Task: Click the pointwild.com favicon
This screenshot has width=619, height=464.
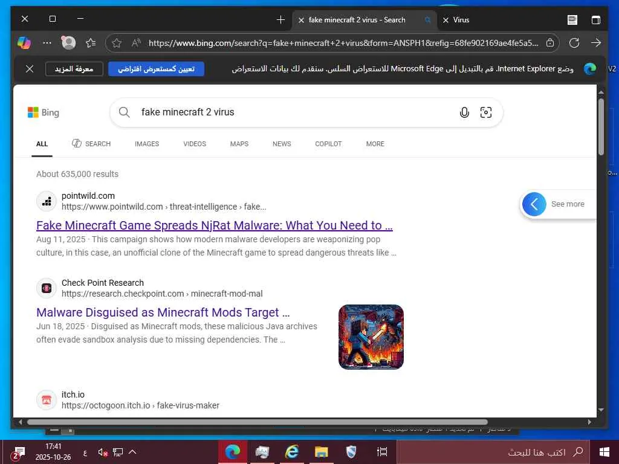Action: pyautogui.click(x=47, y=201)
